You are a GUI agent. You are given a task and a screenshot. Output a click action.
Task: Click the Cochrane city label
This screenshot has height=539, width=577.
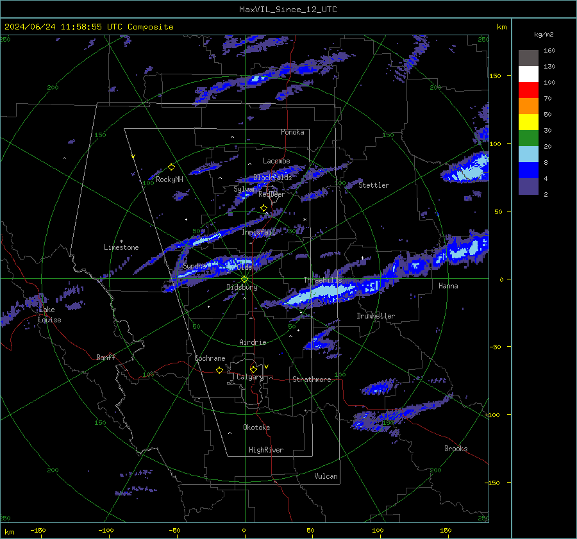pyautogui.click(x=210, y=358)
